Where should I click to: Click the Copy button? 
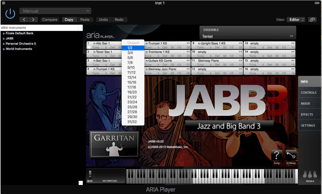[x=69, y=19]
